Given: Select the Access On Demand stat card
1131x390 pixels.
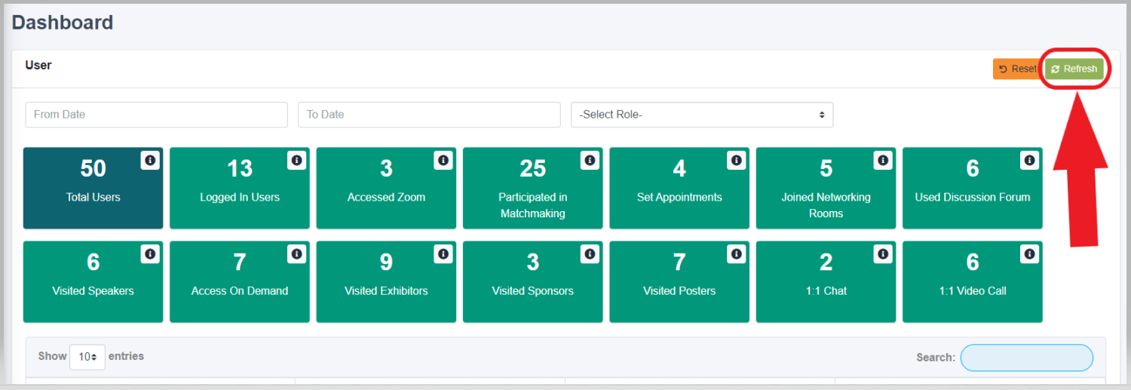Looking at the screenshot, I should tap(240, 281).
